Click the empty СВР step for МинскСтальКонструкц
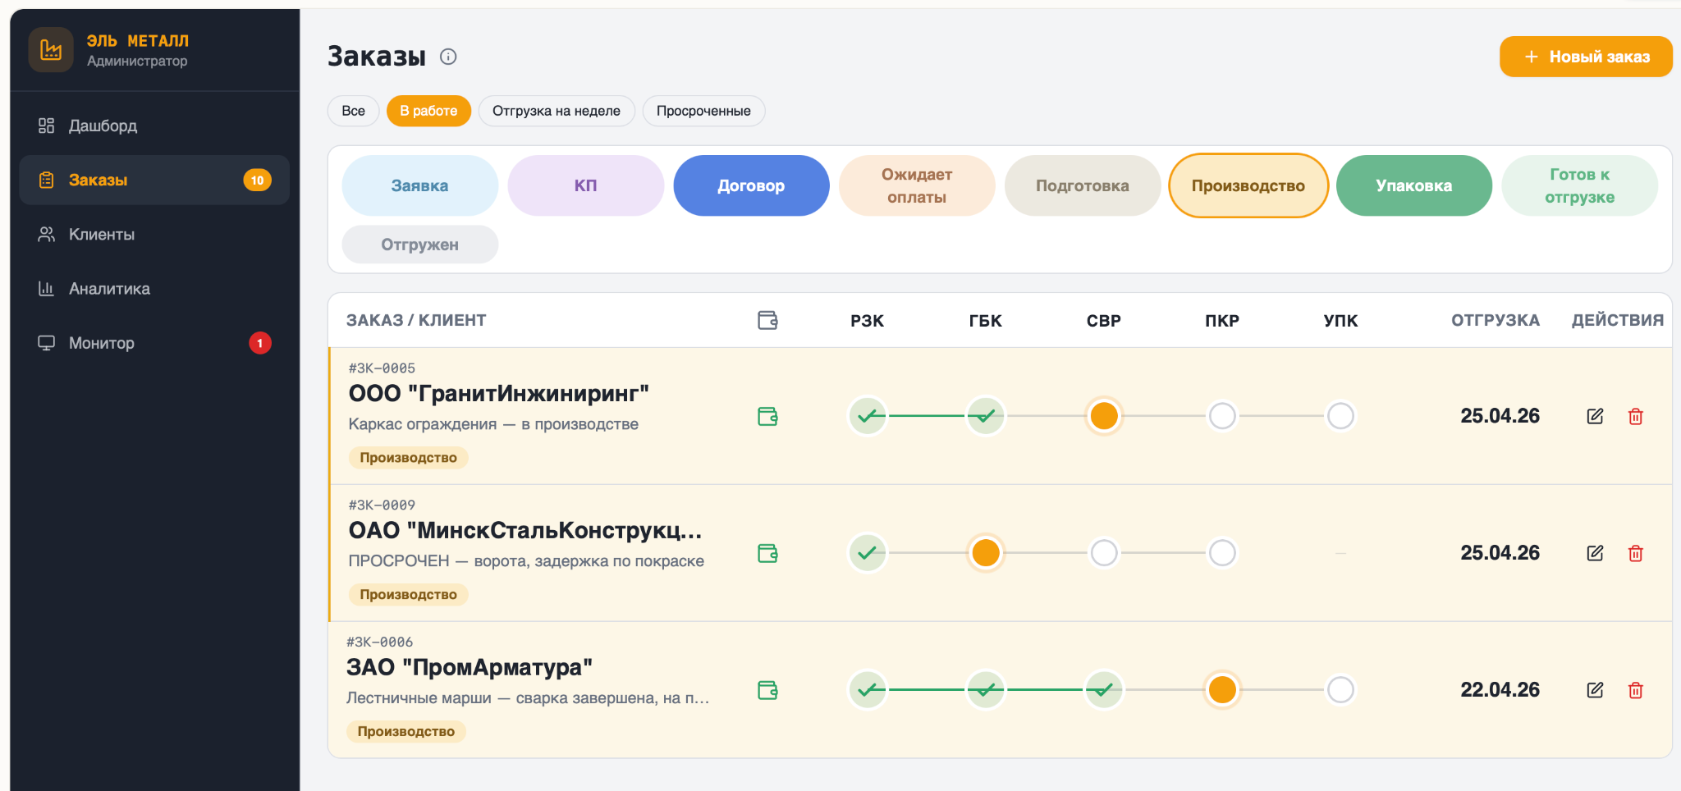Image resolution: width=1681 pixels, height=791 pixels. (1104, 553)
